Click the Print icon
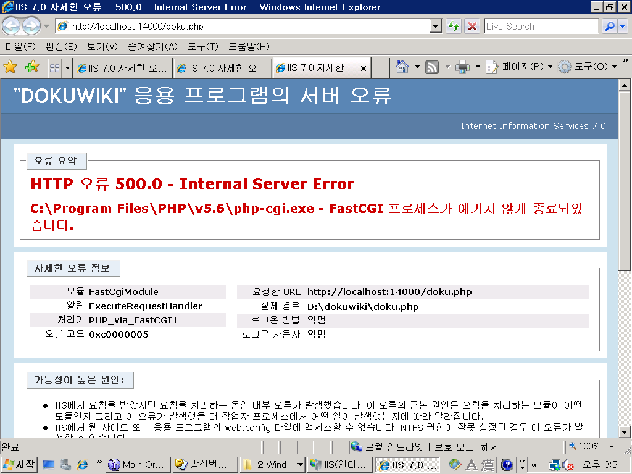 coord(462,67)
